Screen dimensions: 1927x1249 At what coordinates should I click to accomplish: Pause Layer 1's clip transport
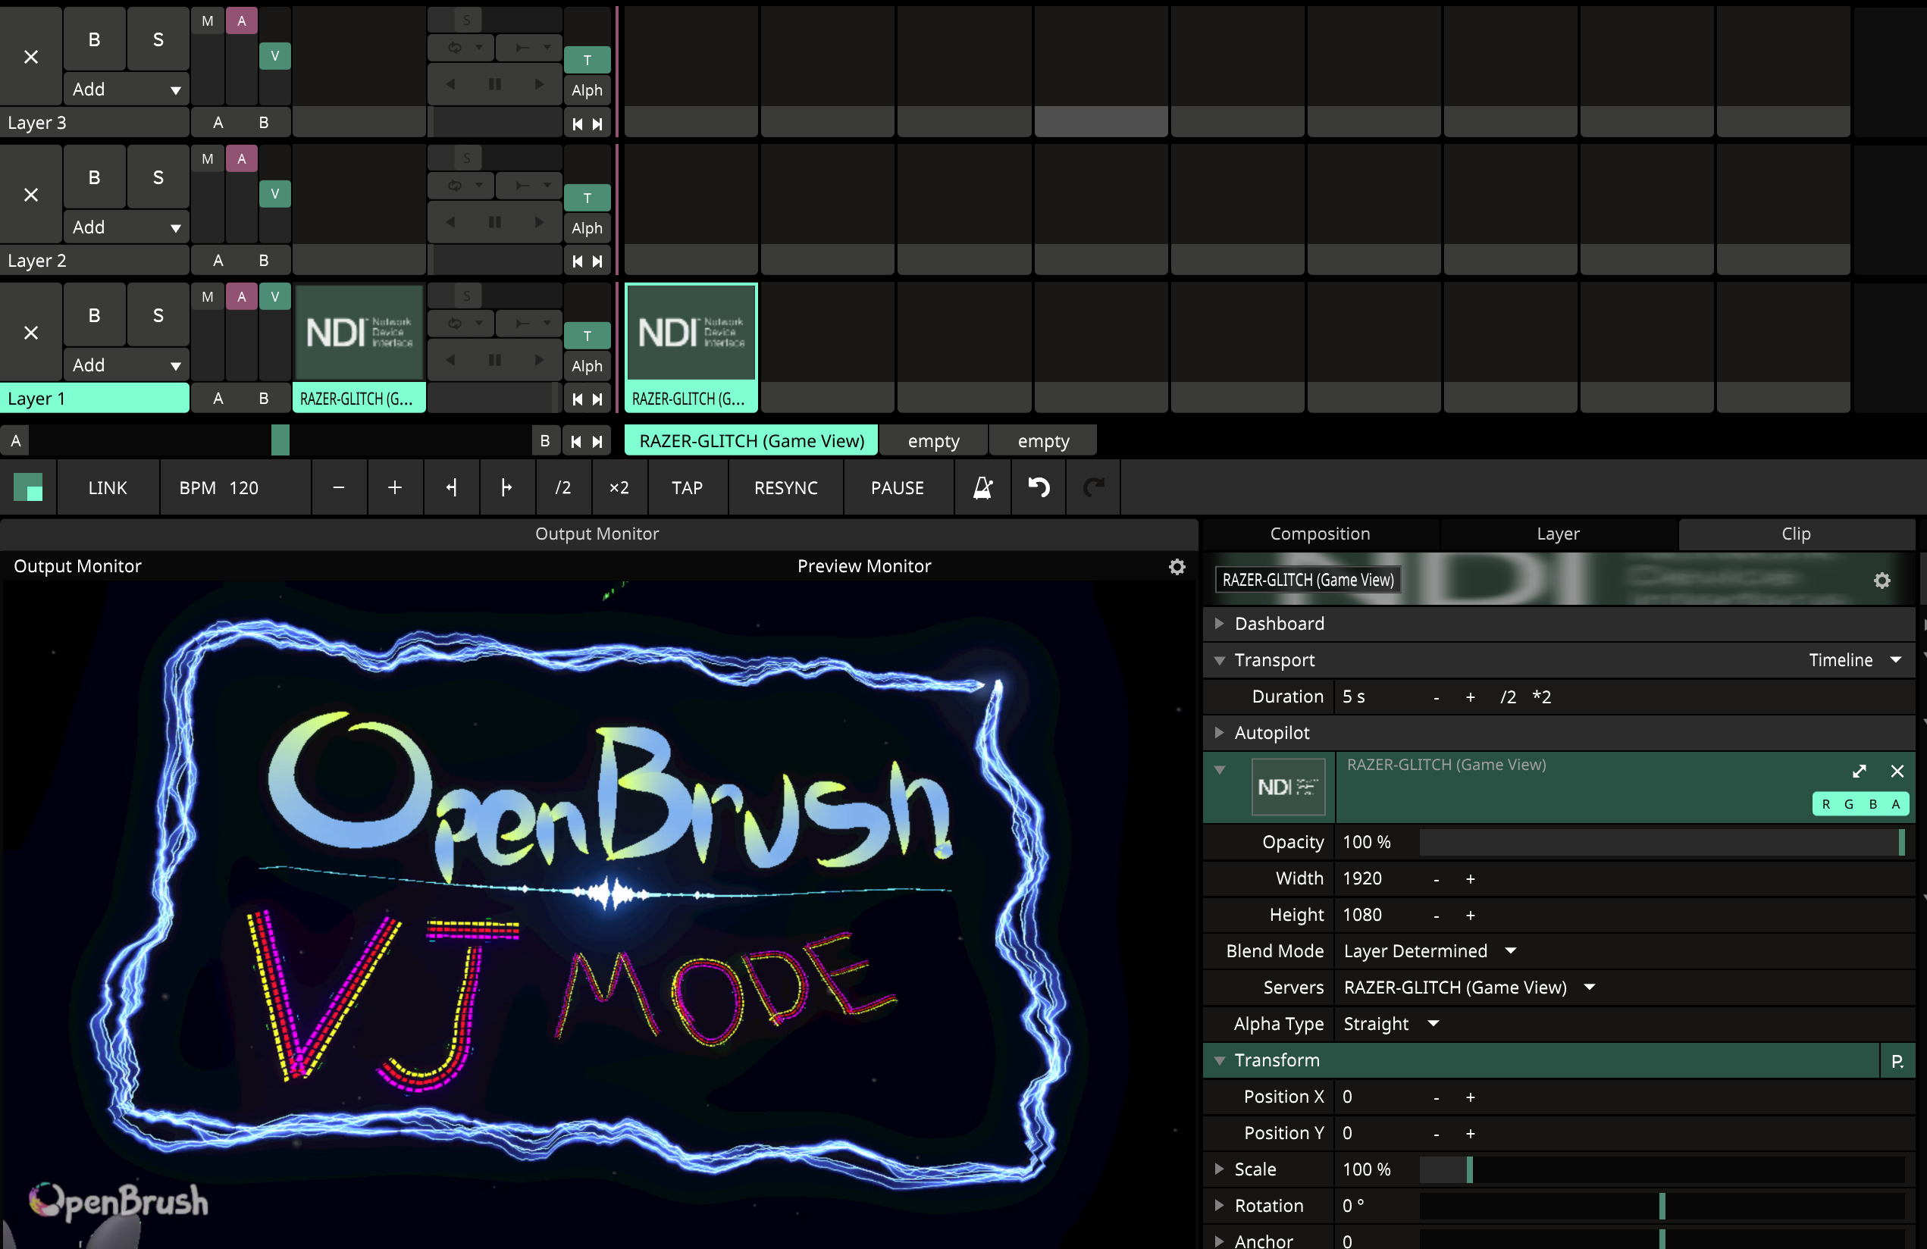point(495,360)
